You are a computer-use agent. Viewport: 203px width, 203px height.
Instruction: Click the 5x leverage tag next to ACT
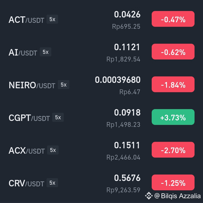point(52,19)
